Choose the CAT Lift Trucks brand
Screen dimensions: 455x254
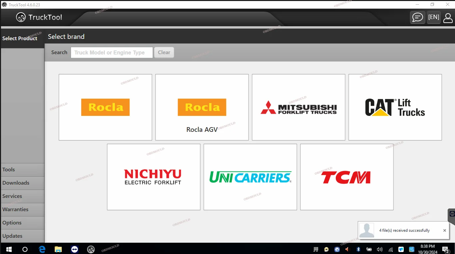pyautogui.click(x=395, y=107)
